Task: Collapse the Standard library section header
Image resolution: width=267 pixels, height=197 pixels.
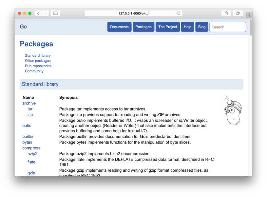Action: pos(40,84)
